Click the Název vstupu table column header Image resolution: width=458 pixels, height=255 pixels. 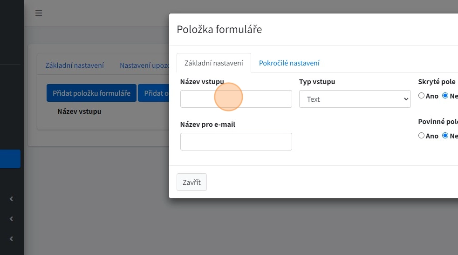(79, 111)
